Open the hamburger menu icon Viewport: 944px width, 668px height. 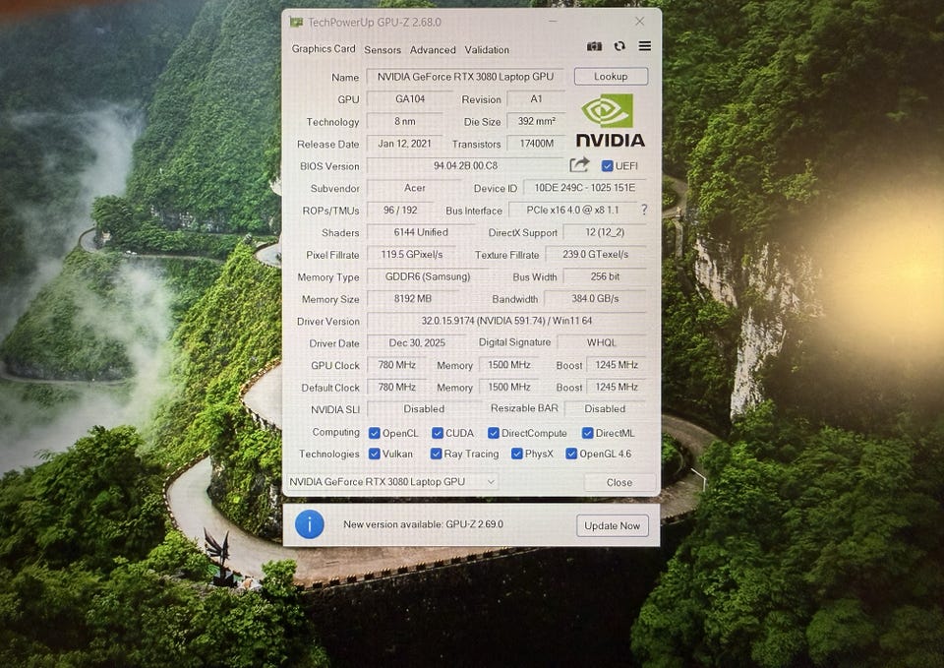pyautogui.click(x=645, y=46)
